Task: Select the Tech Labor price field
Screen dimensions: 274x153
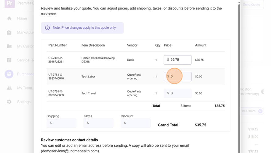Action: pos(180,76)
